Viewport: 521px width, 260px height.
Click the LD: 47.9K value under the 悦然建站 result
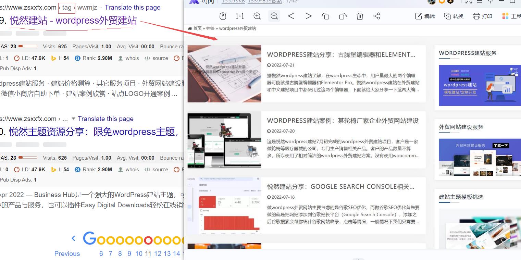pos(29,58)
